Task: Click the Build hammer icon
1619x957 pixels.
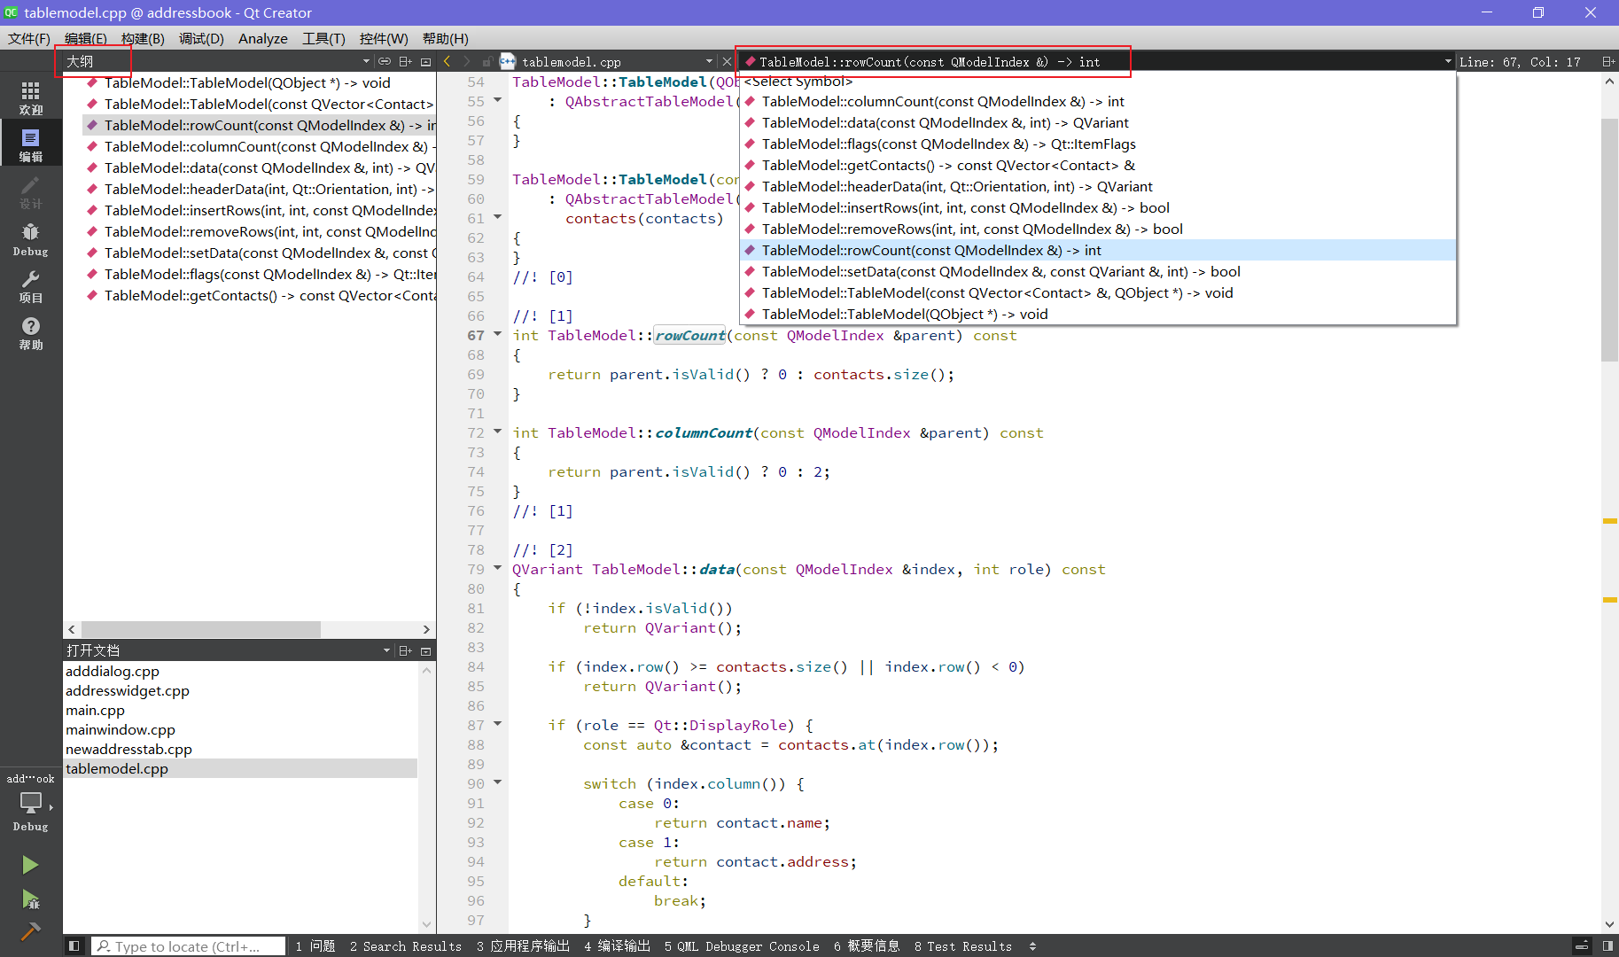Action: [30, 931]
